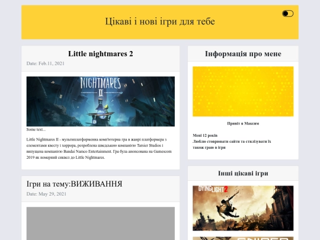
Task: Click the header title 'Цікаві і нові ігри для тебе'
Action: click(160, 21)
